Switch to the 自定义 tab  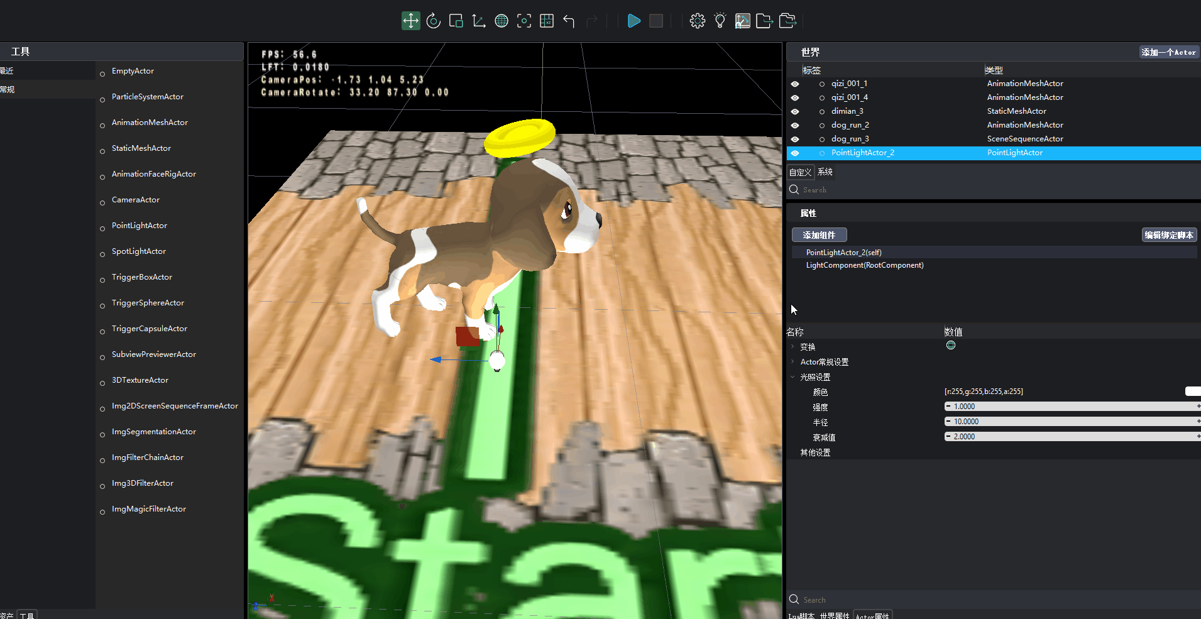(x=800, y=172)
